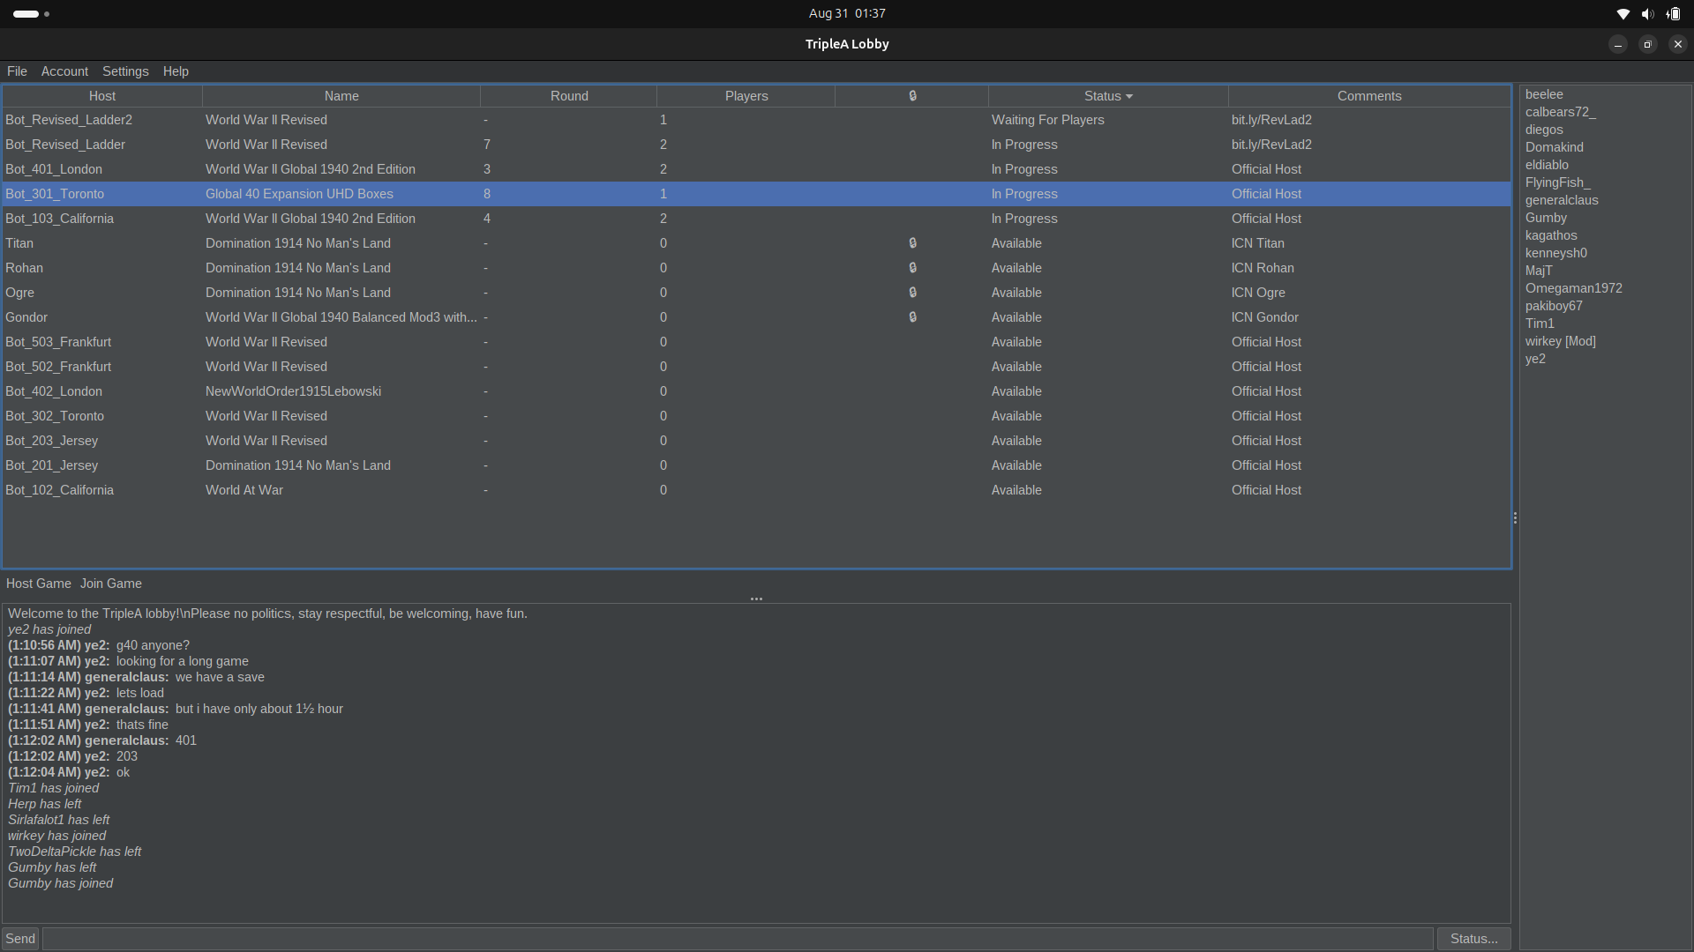This screenshot has height=952, width=1694.
Task: Click the Host Game button
Action: point(38,584)
